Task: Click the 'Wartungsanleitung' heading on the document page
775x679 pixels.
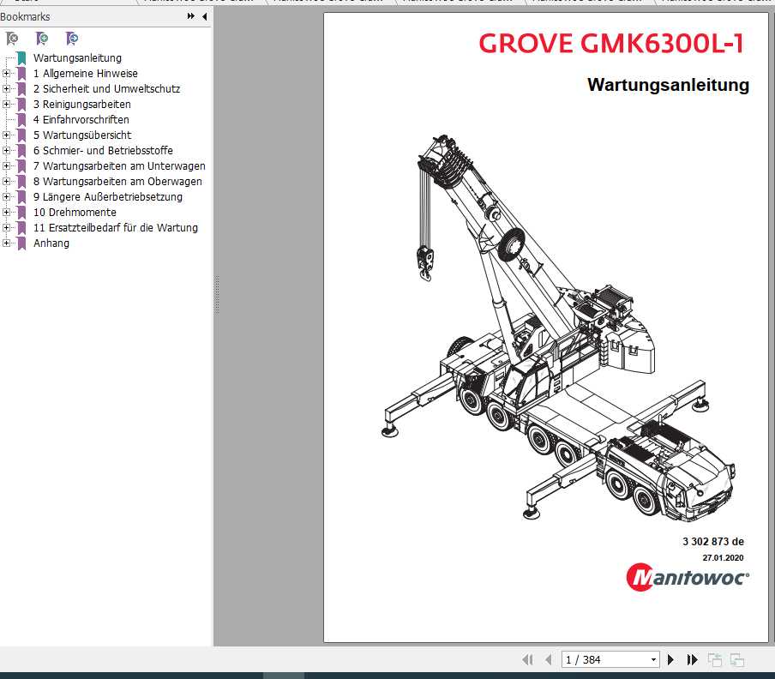Action: click(x=668, y=85)
